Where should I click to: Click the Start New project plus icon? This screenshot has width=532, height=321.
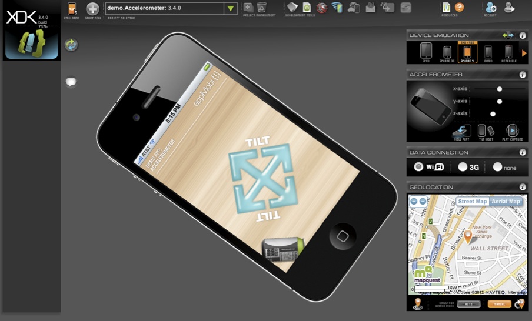(92, 8)
